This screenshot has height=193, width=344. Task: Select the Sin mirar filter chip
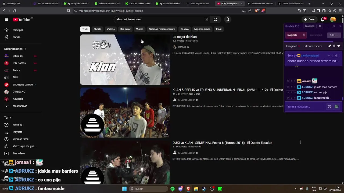coord(125,29)
